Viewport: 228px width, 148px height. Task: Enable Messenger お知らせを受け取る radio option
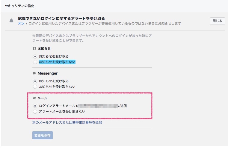(35, 81)
